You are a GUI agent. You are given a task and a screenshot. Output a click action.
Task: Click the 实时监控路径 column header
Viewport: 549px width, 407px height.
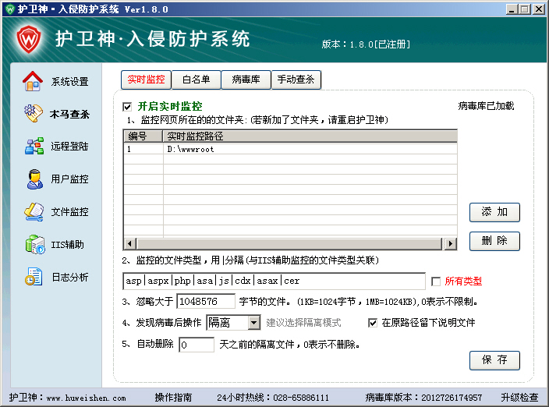pos(310,136)
